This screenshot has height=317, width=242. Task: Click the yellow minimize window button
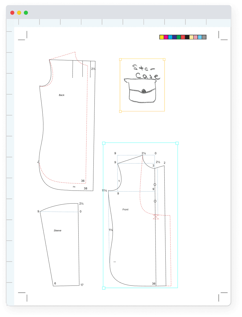tap(19, 13)
